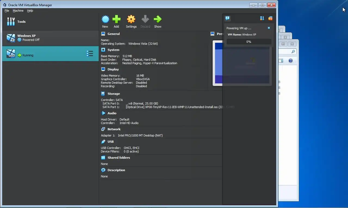Image resolution: width=348 pixels, height=208 pixels.
Task: Click the sort notifications order icon
Action: 262,18
